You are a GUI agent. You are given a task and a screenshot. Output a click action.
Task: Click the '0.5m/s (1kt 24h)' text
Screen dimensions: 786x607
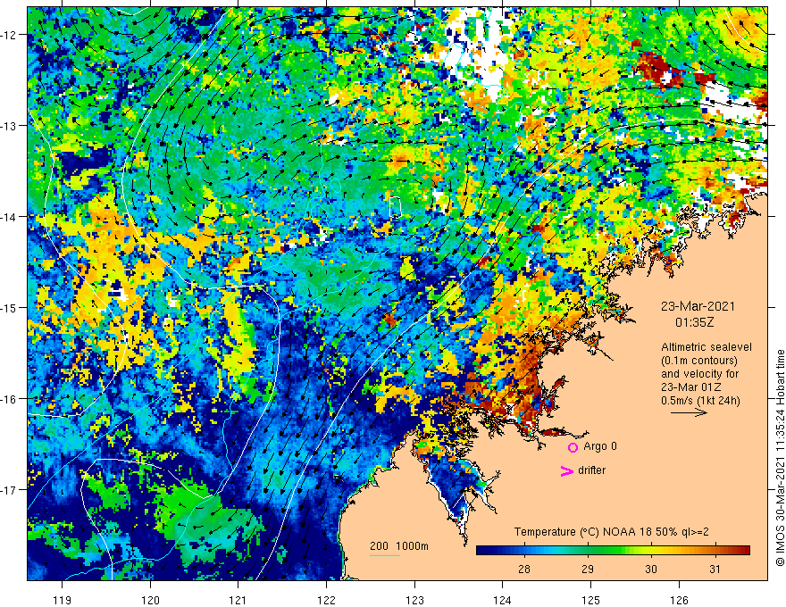coord(701,400)
